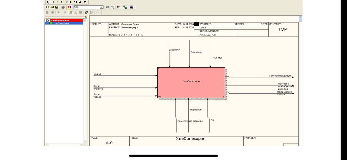Save the model with floppy icon
347x160 pixels.
pos(57,7)
